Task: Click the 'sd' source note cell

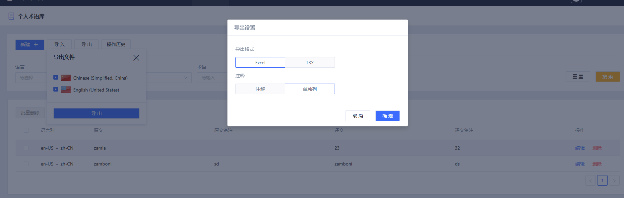Action: coord(217,164)
